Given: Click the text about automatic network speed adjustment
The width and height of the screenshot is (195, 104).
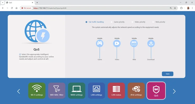Looking at the screenshot, I should (125, 27).
